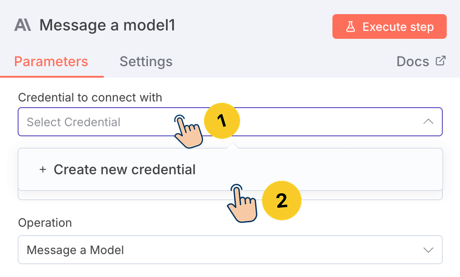
Task: Click the Credential to connect with label
Action: tap(90, 97)
